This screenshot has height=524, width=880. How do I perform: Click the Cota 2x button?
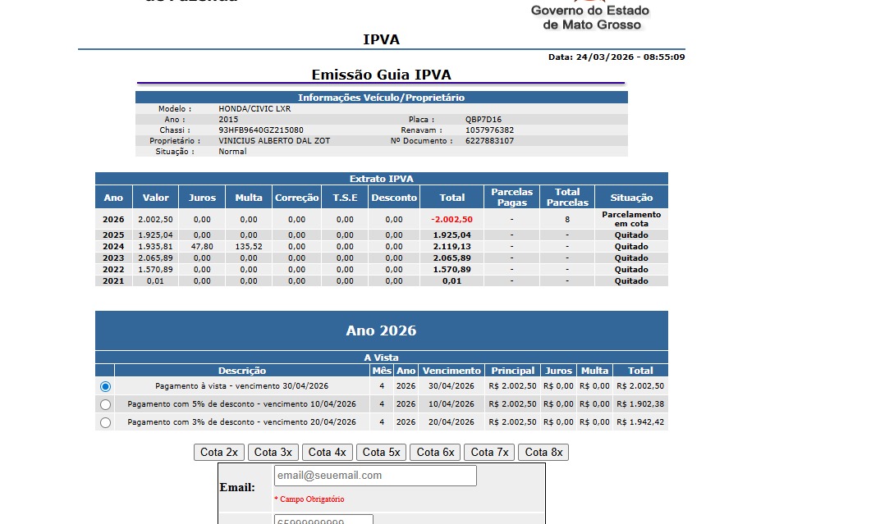(x=219, y=453)
